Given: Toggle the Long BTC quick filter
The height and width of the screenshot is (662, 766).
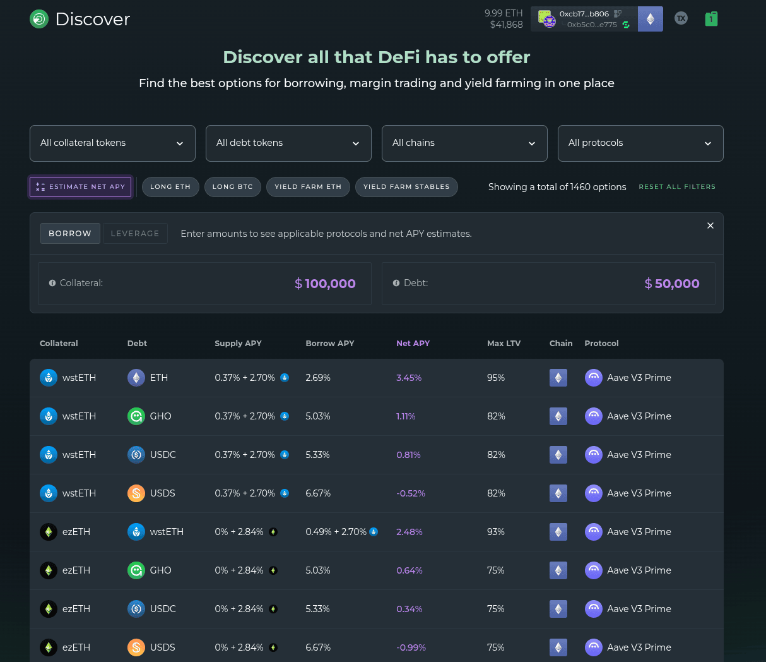Looking at the screenshot, I should coord(233,187).
